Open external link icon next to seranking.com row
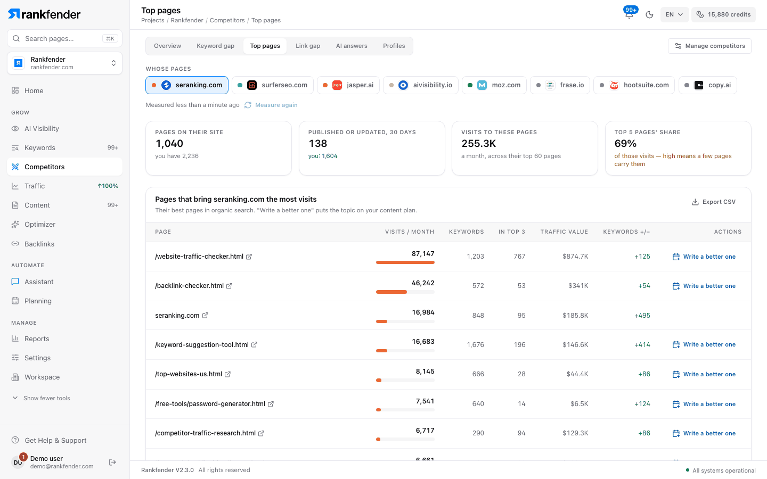Viewport: 767px width, 479px height. point(205,316)
